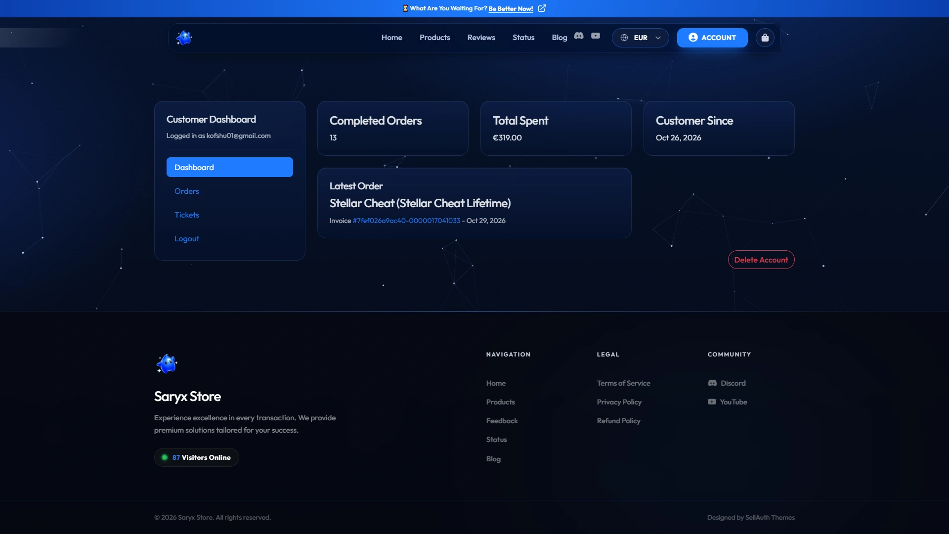The width and height of the screenshot is (949, 534).
Task: Click the globe icon in the currency selector
Action: pos(624,38)
